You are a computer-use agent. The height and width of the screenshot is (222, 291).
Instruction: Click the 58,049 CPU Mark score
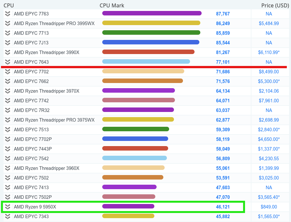click(x=223, y=149)
